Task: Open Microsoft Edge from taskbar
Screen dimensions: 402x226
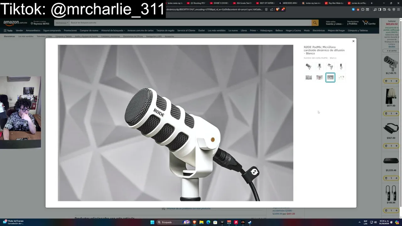Action: coord(208,222)
